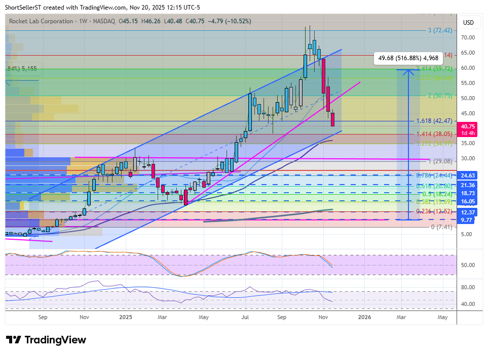
Task: Click the Fibonacci label 0.618 (20.80)
Action: [434, 186]
